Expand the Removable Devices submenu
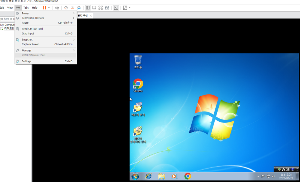This screenshot has width=300, height=182. pos(46,18)
